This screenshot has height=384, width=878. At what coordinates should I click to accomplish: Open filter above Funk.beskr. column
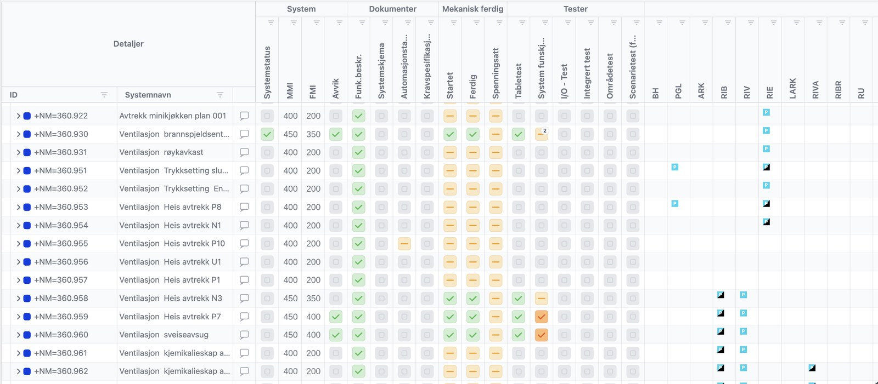(362, 22)
